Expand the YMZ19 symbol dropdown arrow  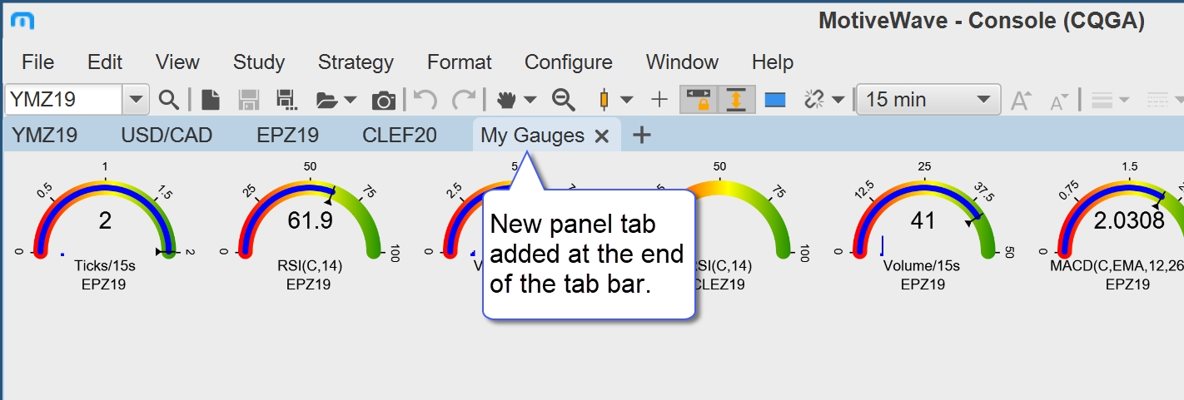pos(136,100)
